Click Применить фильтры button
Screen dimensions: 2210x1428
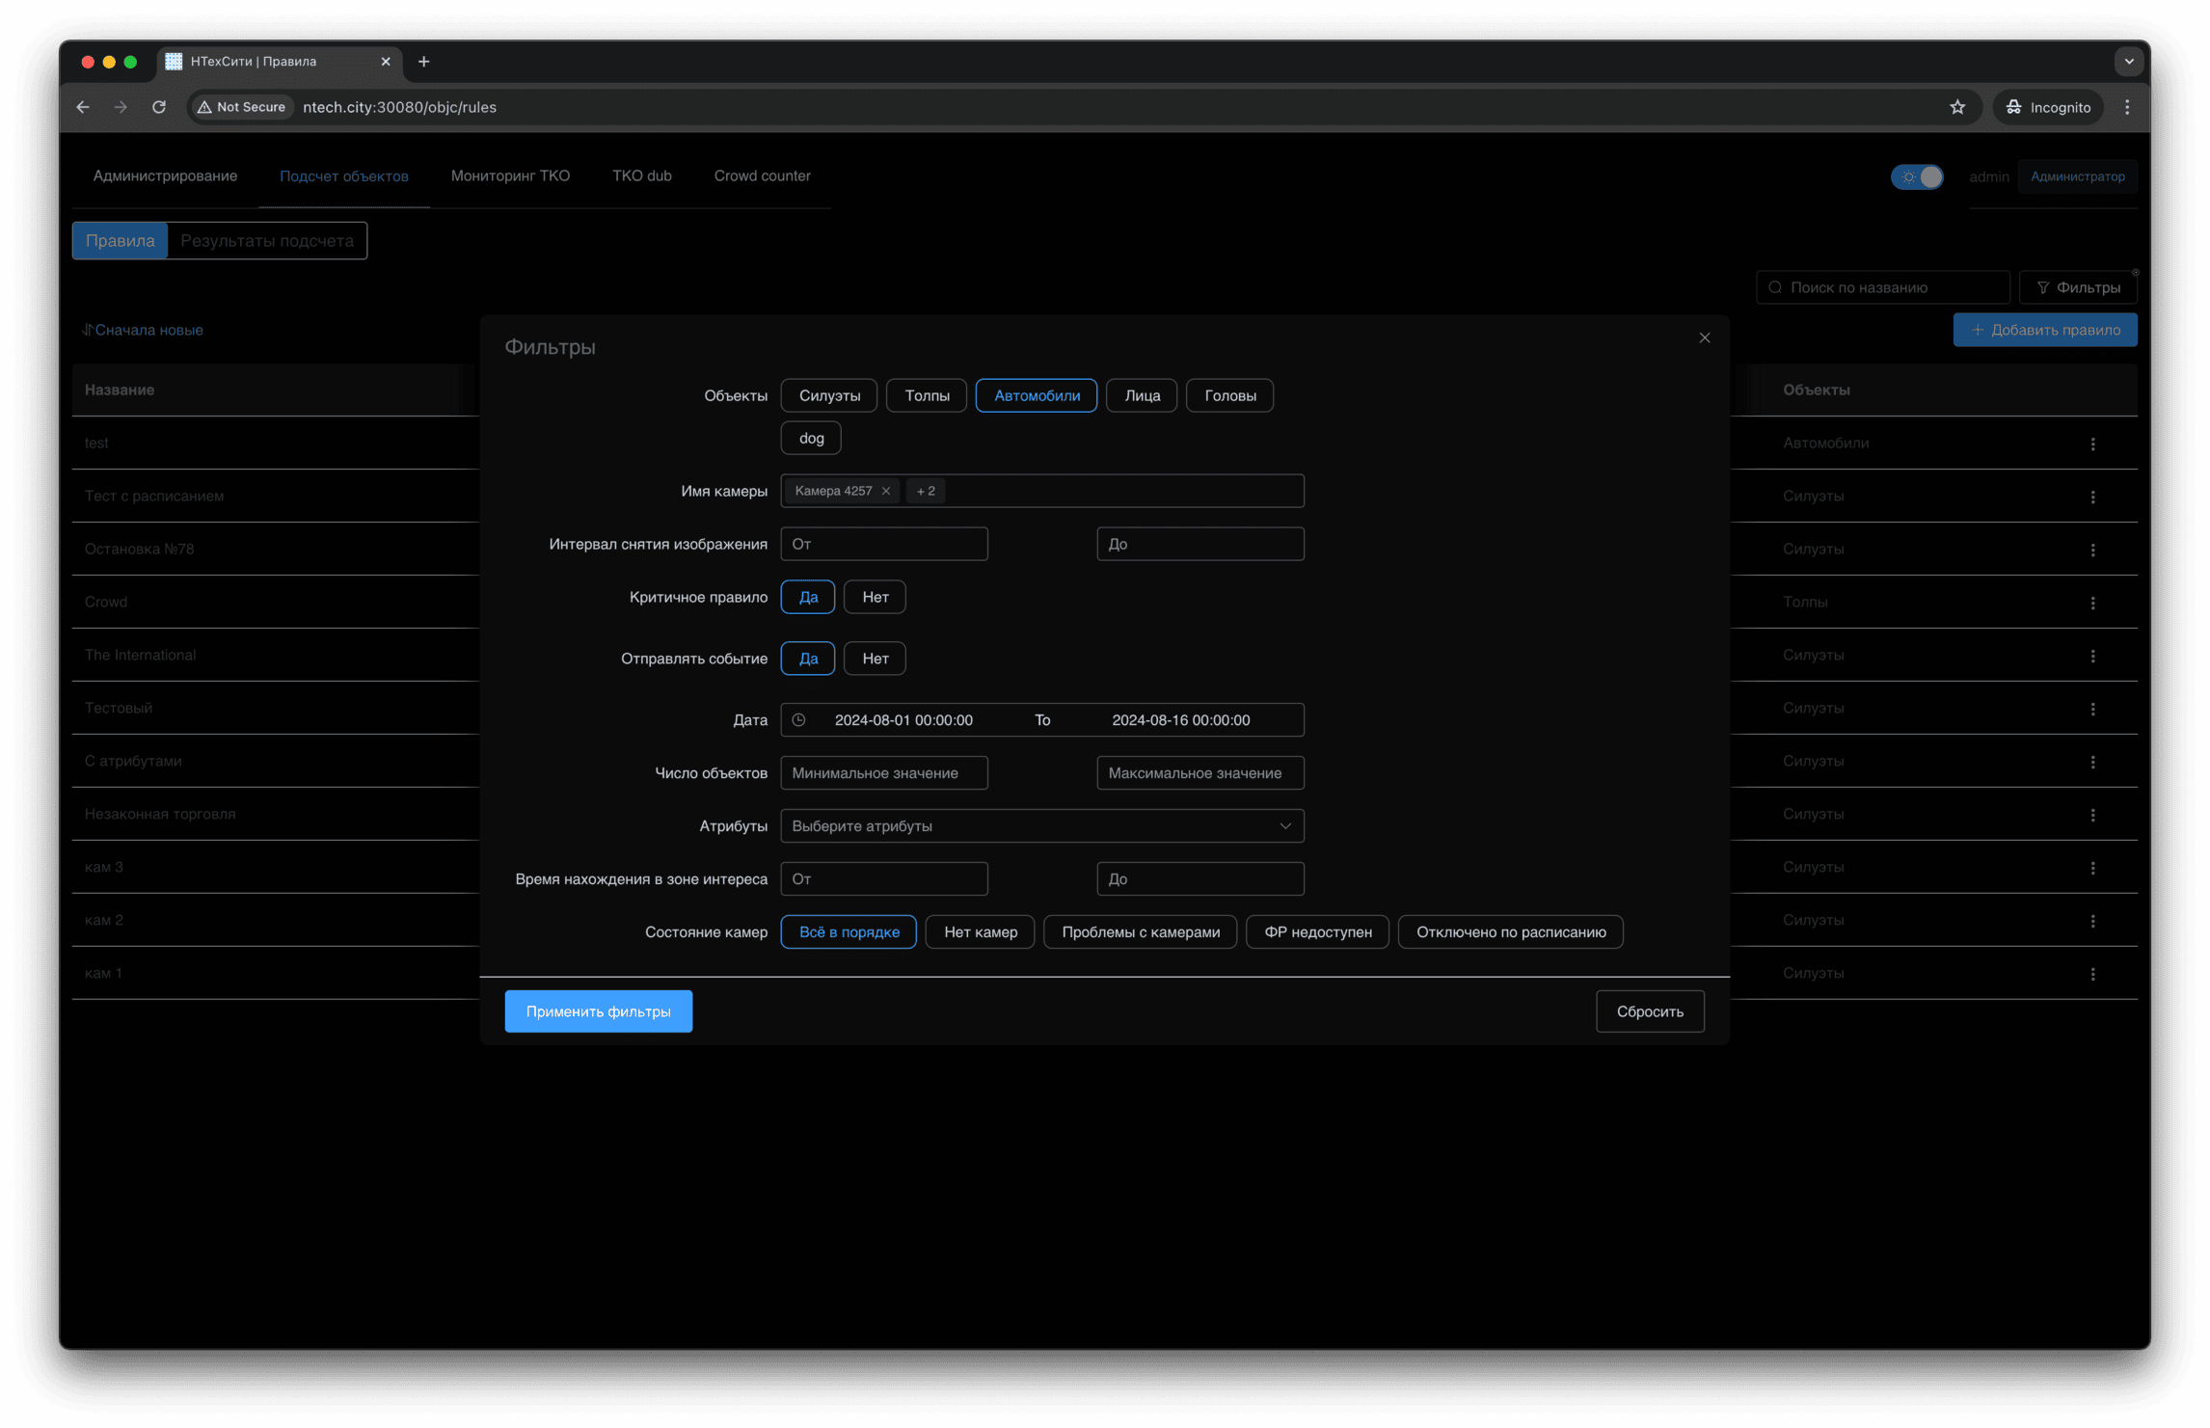(598, 1010)
